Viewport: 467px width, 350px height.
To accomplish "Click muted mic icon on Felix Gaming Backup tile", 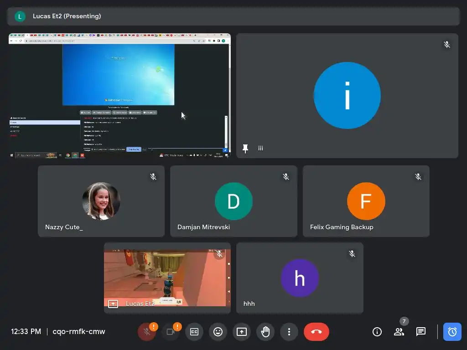I will pyautogui.click(x=418, y=177).
